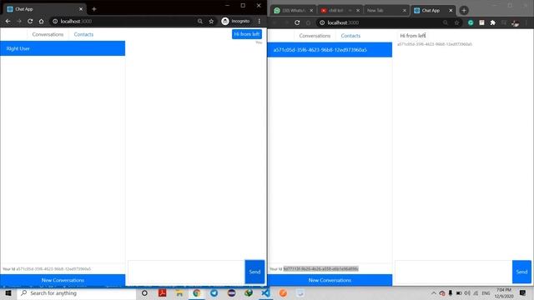
Task: Open Visual Studio Code from the taskbar
Action: [265, 293]
